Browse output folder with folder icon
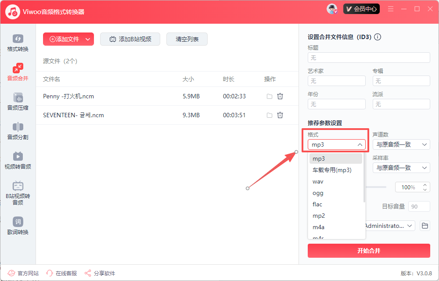This screenshot has height=281, width=439. click(x=425, y=226)
